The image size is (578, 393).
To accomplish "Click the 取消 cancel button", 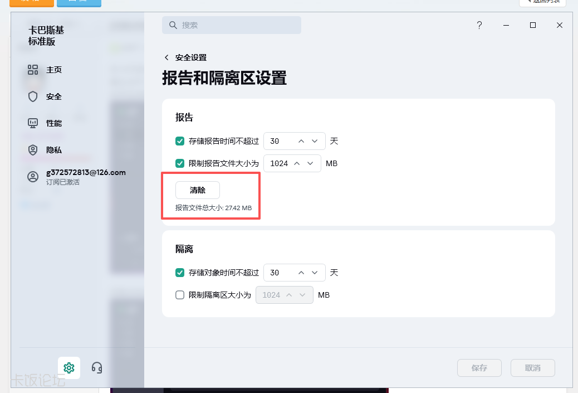I will coord(533,368).
